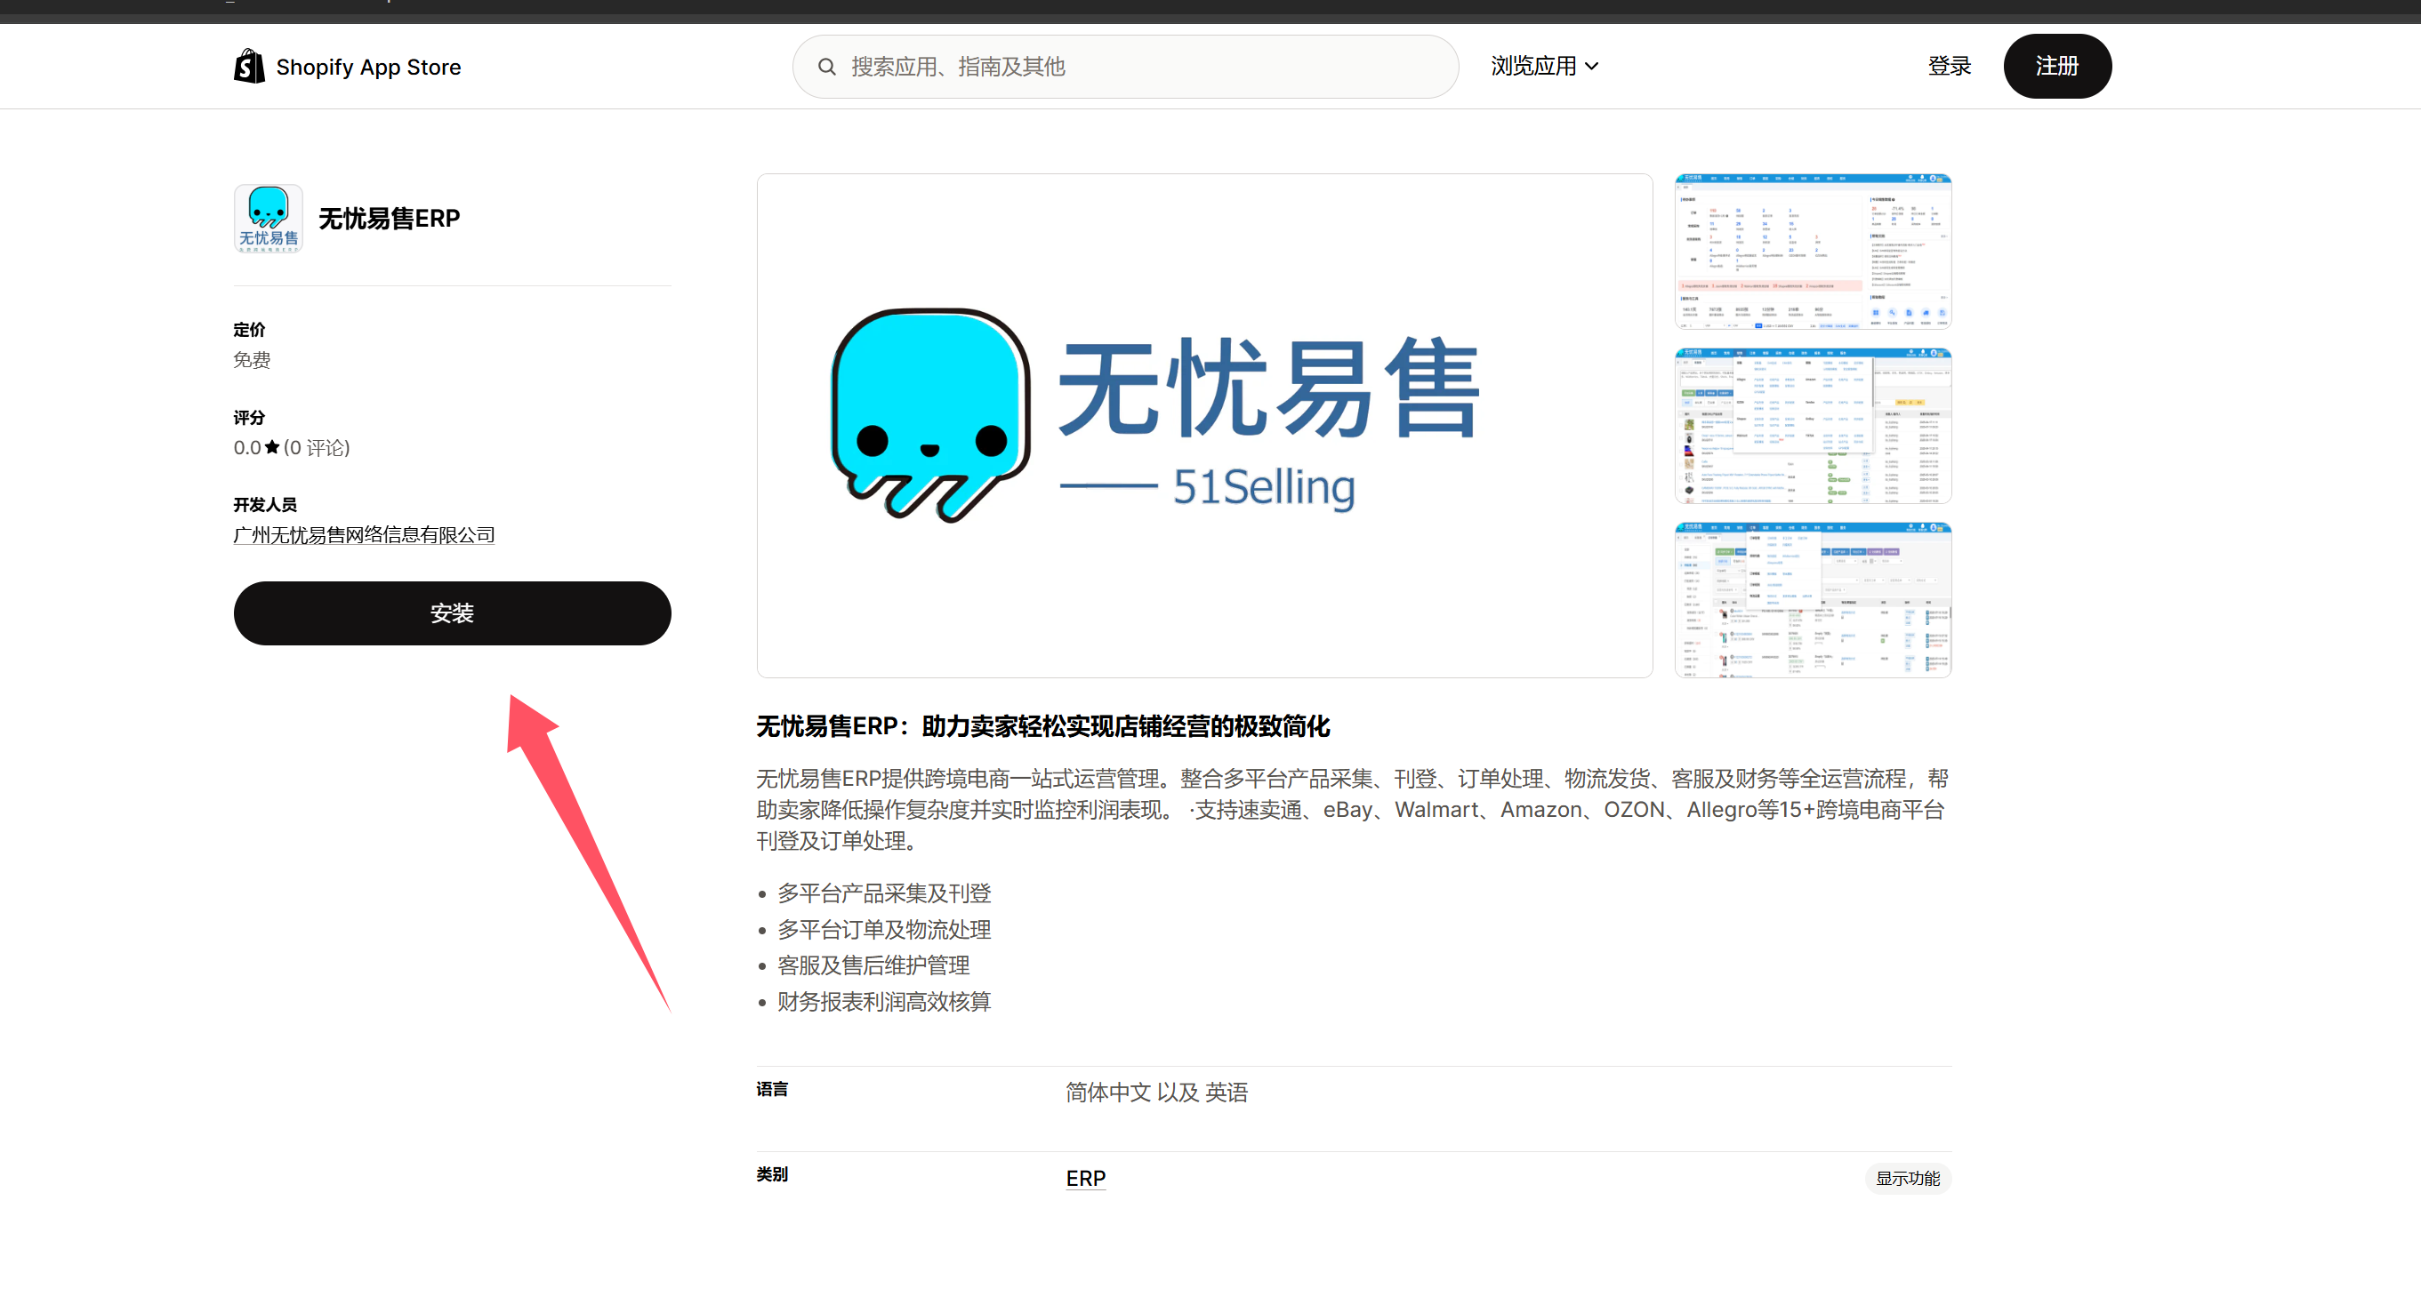Screen dimensions: 2421x1289
Task: Click the Shopify bag logo icon
Action: pyautogui.click(x=249, y=67)
